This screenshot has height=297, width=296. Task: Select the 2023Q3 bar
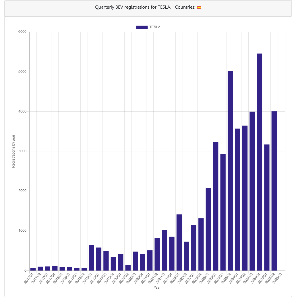click(x=223, y=212)
